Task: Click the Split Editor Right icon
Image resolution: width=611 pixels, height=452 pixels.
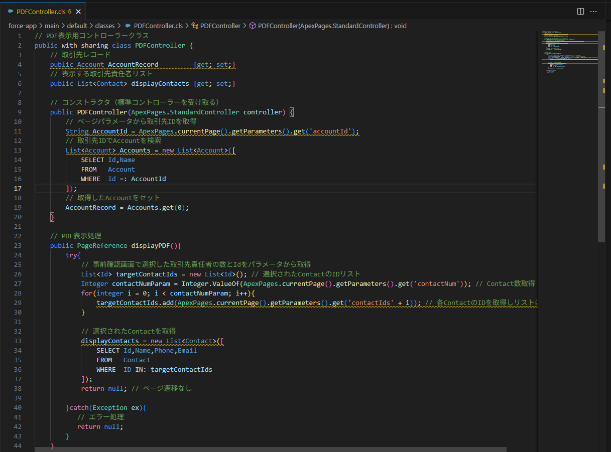Action: (580, 11)
